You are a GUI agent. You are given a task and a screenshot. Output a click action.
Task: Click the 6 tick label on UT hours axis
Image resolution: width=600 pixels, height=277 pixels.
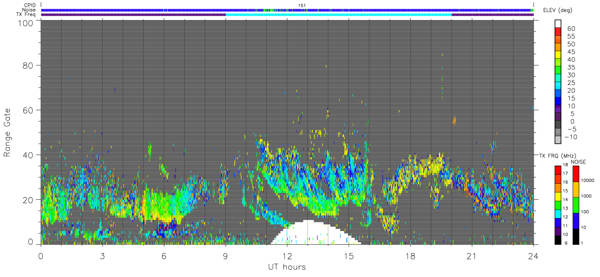pos(164,256)
